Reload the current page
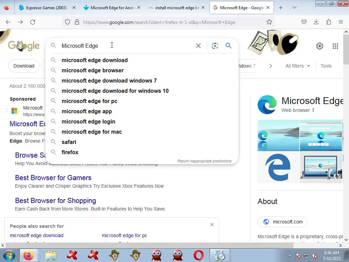 pyautogui.click(x=33, y=22)
